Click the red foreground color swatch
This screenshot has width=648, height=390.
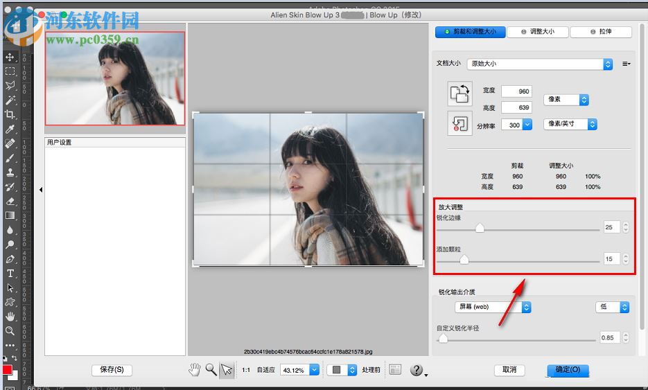click(7, 369)
